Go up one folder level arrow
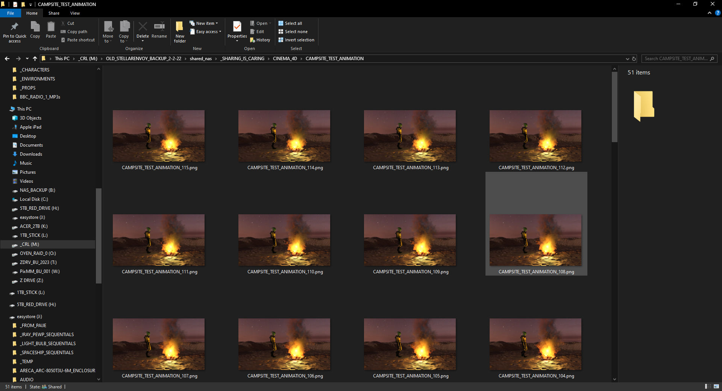 pos(35,59)
